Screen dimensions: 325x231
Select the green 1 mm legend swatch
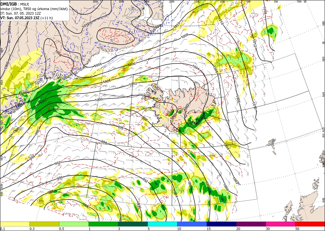point(103,224)
